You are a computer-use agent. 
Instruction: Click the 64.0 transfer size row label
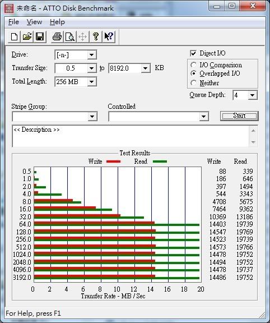25,224
